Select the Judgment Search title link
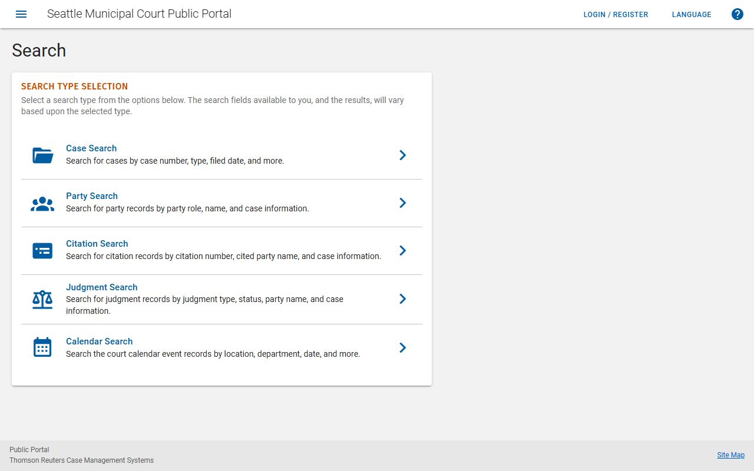754x471 pixels. click(x=102, y=287)
